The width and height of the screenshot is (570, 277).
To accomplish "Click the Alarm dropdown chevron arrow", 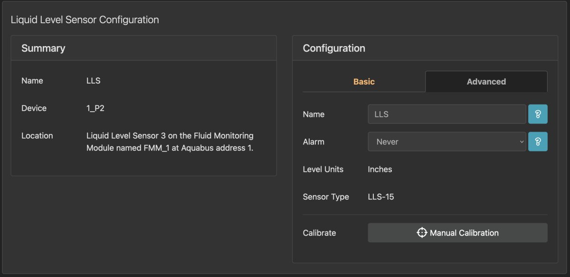I will (521, 142).
